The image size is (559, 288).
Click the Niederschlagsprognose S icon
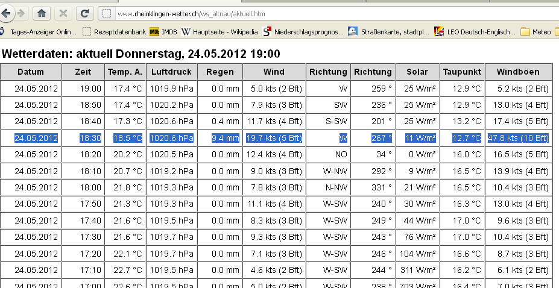(267, 32)
